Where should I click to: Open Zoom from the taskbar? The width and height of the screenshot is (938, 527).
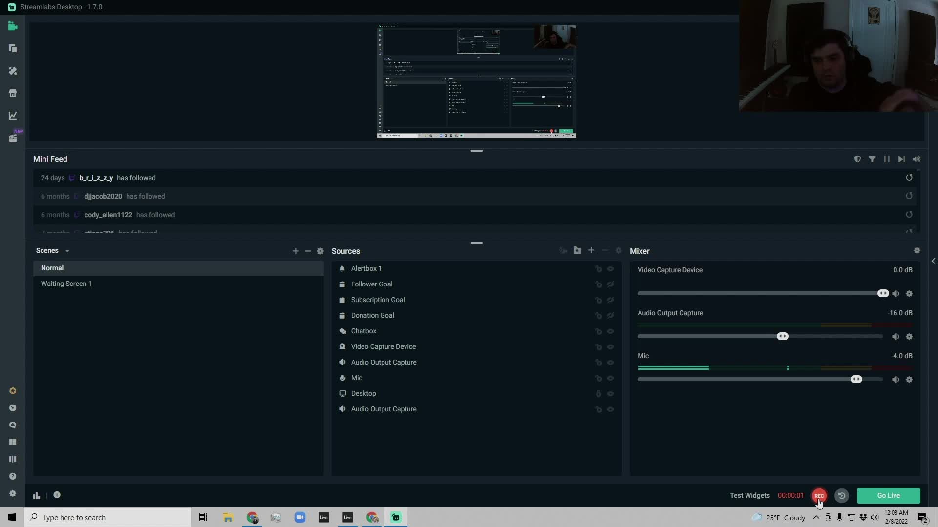pyautogui.click(x=300, y=517)
